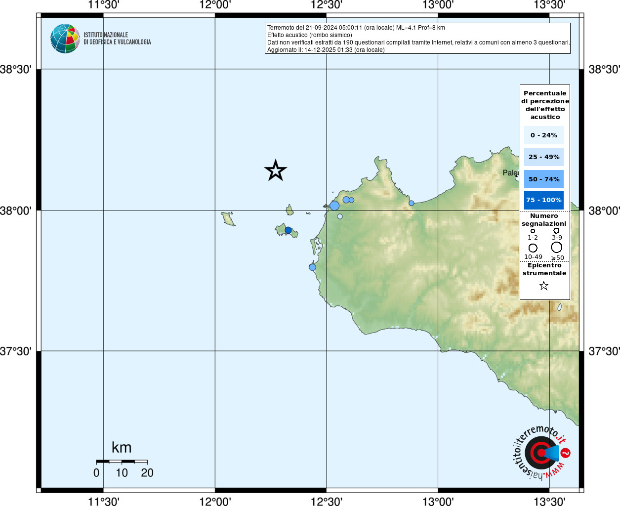
Task: Click the 75 - 100% legend swatch
Action: (x=544, y=200)
